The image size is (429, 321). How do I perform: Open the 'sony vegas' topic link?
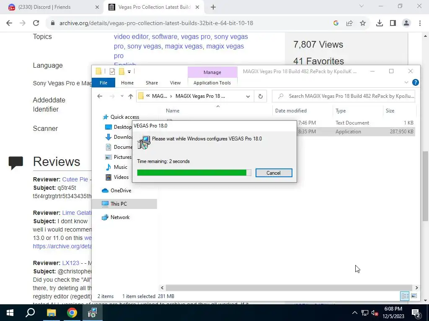[x=144, y=46]
